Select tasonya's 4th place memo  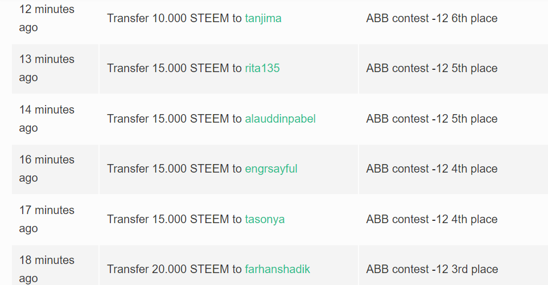tap(432, 219)
